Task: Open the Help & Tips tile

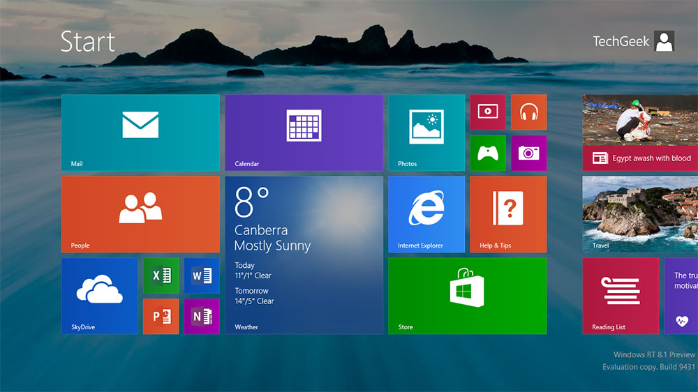Action: click(508, 214)
